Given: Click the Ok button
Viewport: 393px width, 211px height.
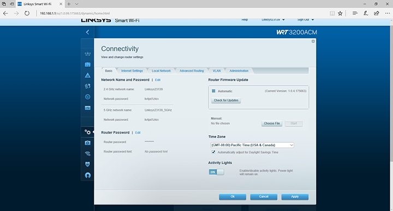Looking at the screenshot, I should tap(233, 197).
